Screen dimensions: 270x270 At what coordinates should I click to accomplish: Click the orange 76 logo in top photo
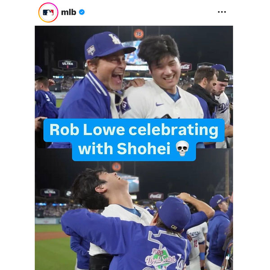point(139,34)
